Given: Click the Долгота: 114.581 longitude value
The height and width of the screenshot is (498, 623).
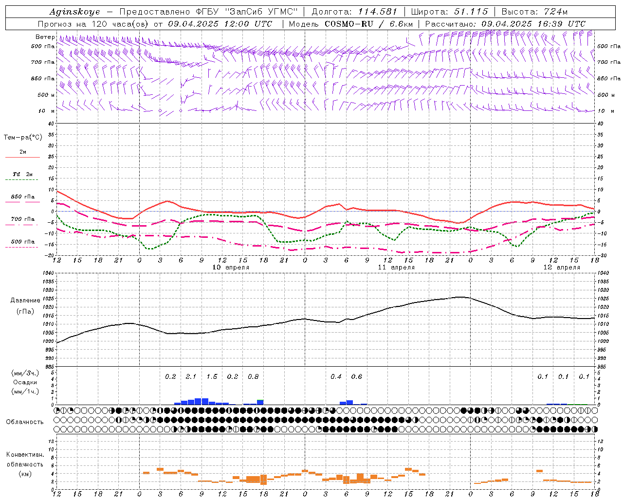Looking at the screenshot, I should point(354,12).
